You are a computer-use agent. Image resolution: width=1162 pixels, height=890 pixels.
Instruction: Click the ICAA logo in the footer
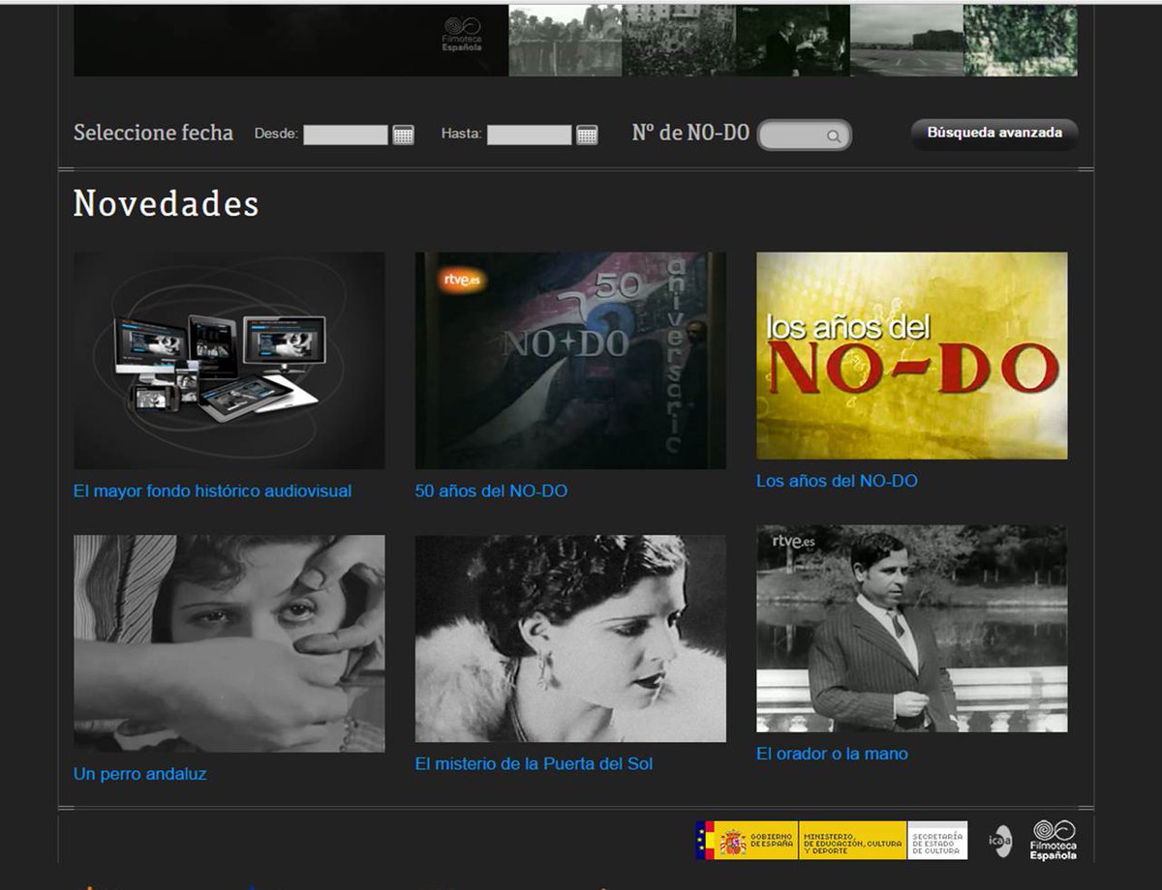pyautogui.click(x=1001, y=840)
